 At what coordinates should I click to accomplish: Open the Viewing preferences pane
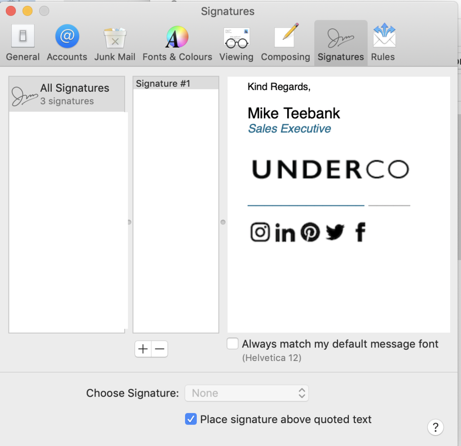[236, 43]
